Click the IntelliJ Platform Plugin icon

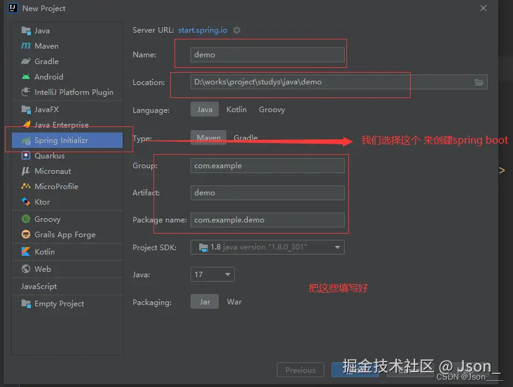(26, 92)
